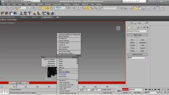Viewport: 169px width, 95px height.
Task: Choose Curve Editor in context menu
Action: pos(68,74)
